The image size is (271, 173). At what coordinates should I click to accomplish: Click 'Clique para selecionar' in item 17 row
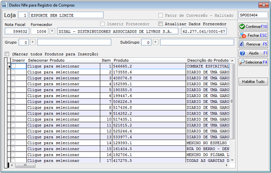[63, 160]
